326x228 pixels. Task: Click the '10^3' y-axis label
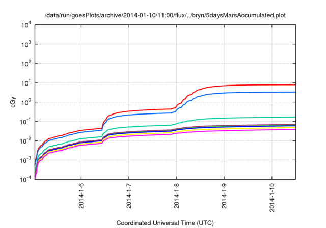point(26,44)
